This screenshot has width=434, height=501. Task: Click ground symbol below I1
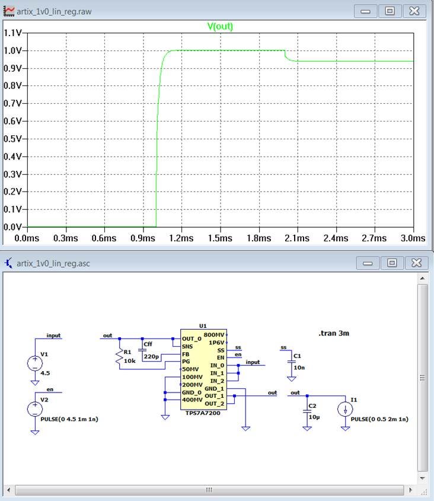point(345,429)
